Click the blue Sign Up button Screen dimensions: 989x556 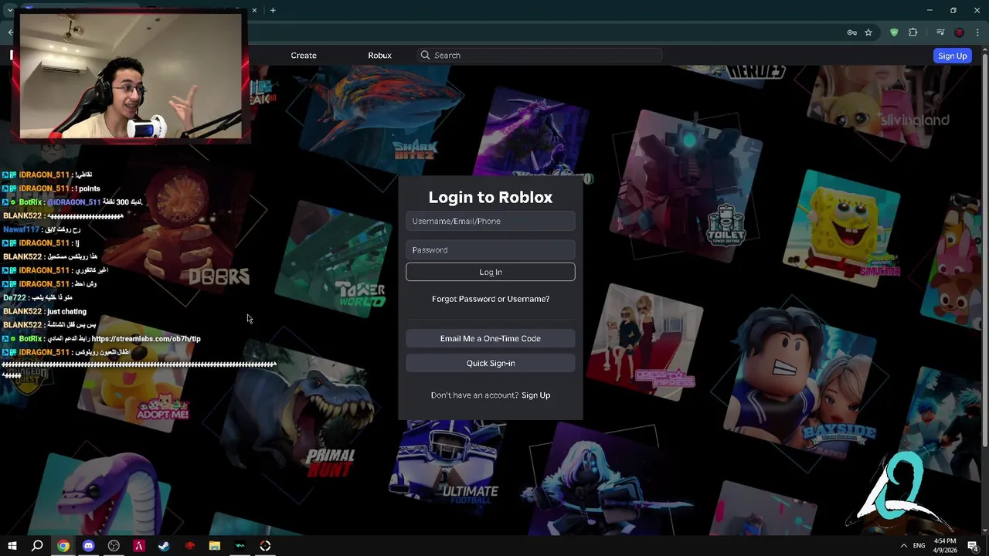tap(952, 56)
